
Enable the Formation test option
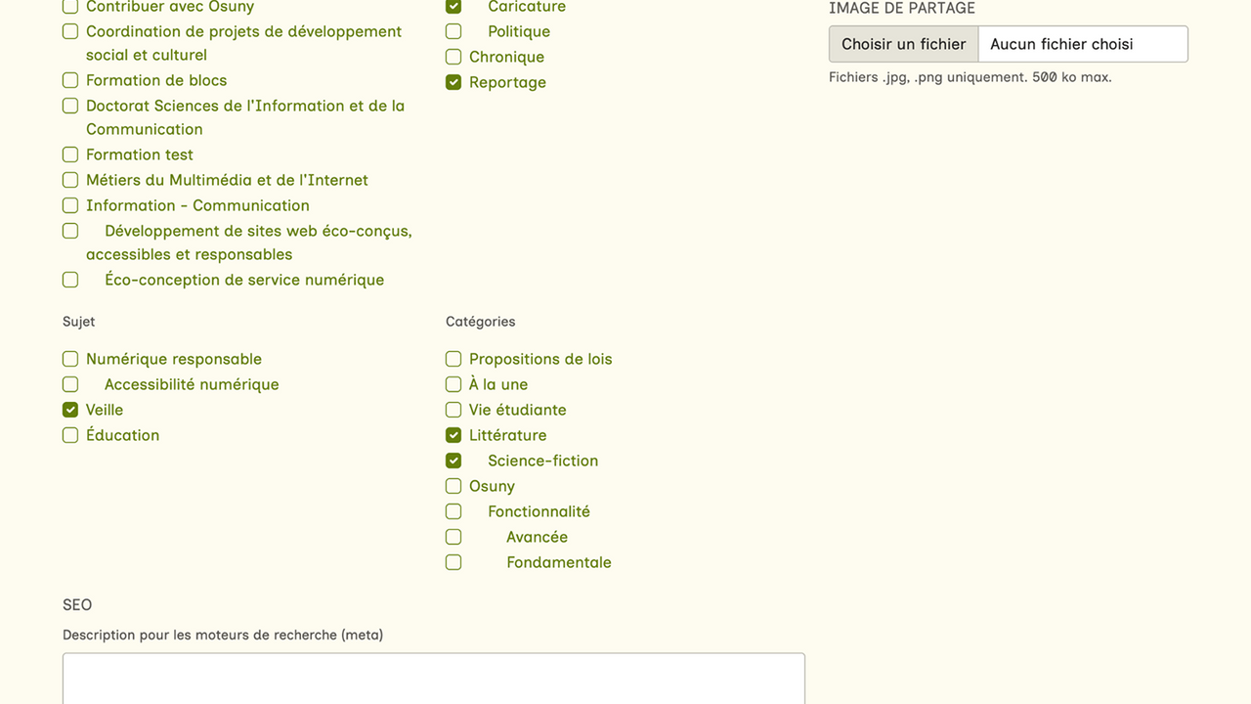click(x=70, y=154)
